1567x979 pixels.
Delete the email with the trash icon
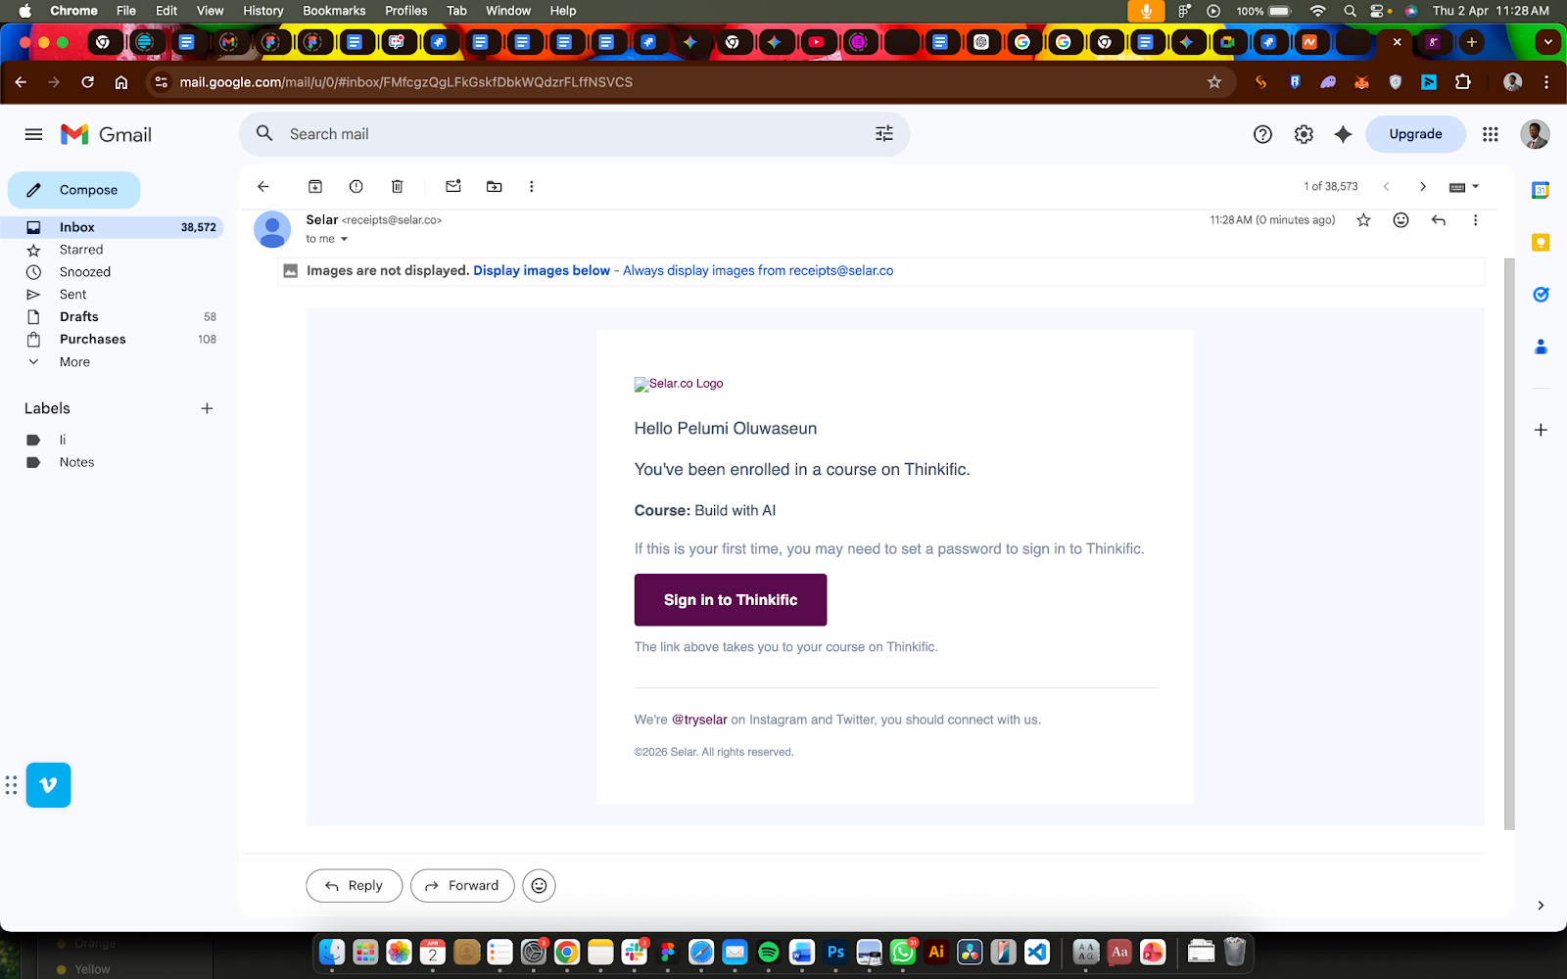[x=397, y=186]
